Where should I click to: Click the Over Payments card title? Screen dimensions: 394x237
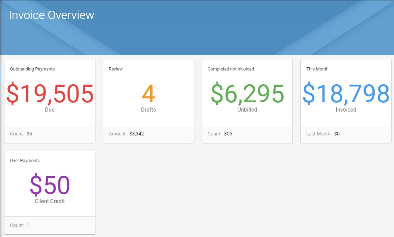pos(25,161)
